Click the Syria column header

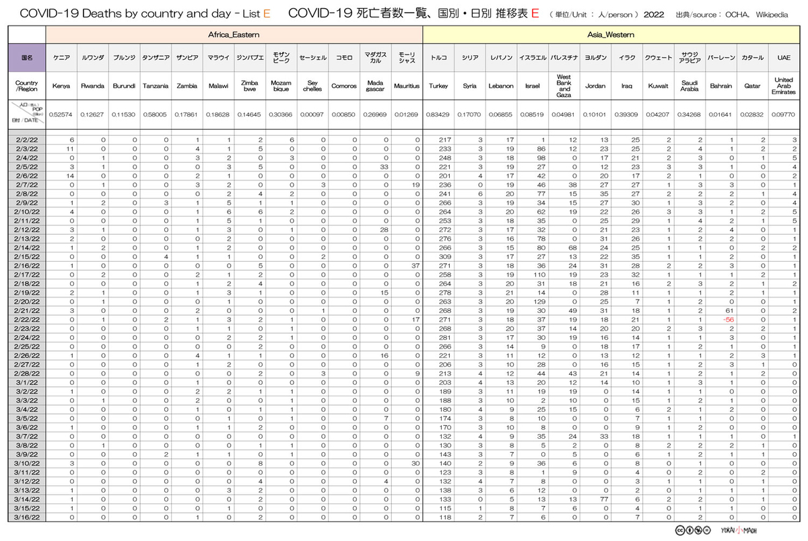(470, 86)
